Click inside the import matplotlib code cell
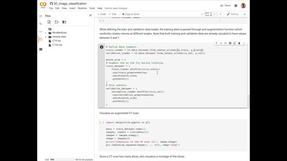 [173, 135]
